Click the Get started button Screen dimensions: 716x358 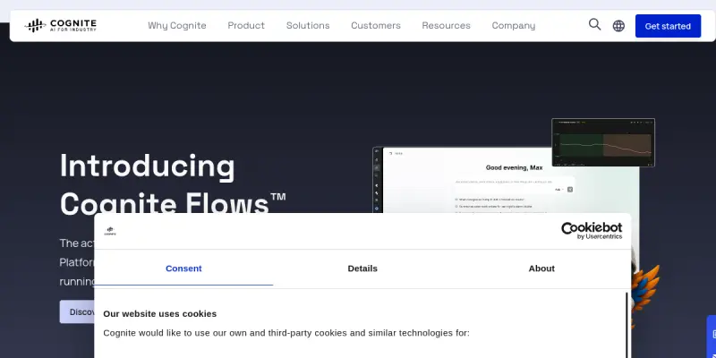click(x=668, y=26)
